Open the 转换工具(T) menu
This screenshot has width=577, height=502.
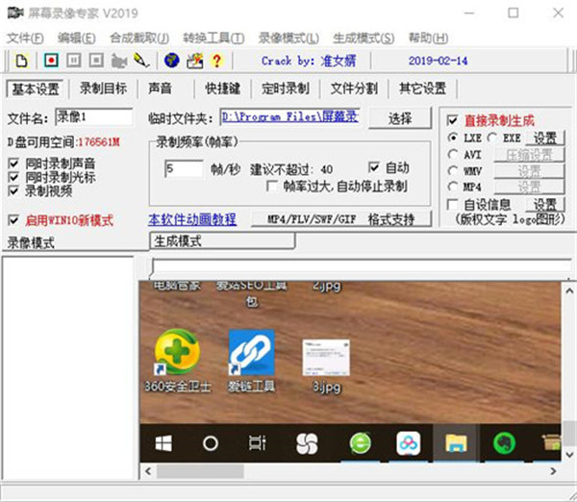click(213, 38)
